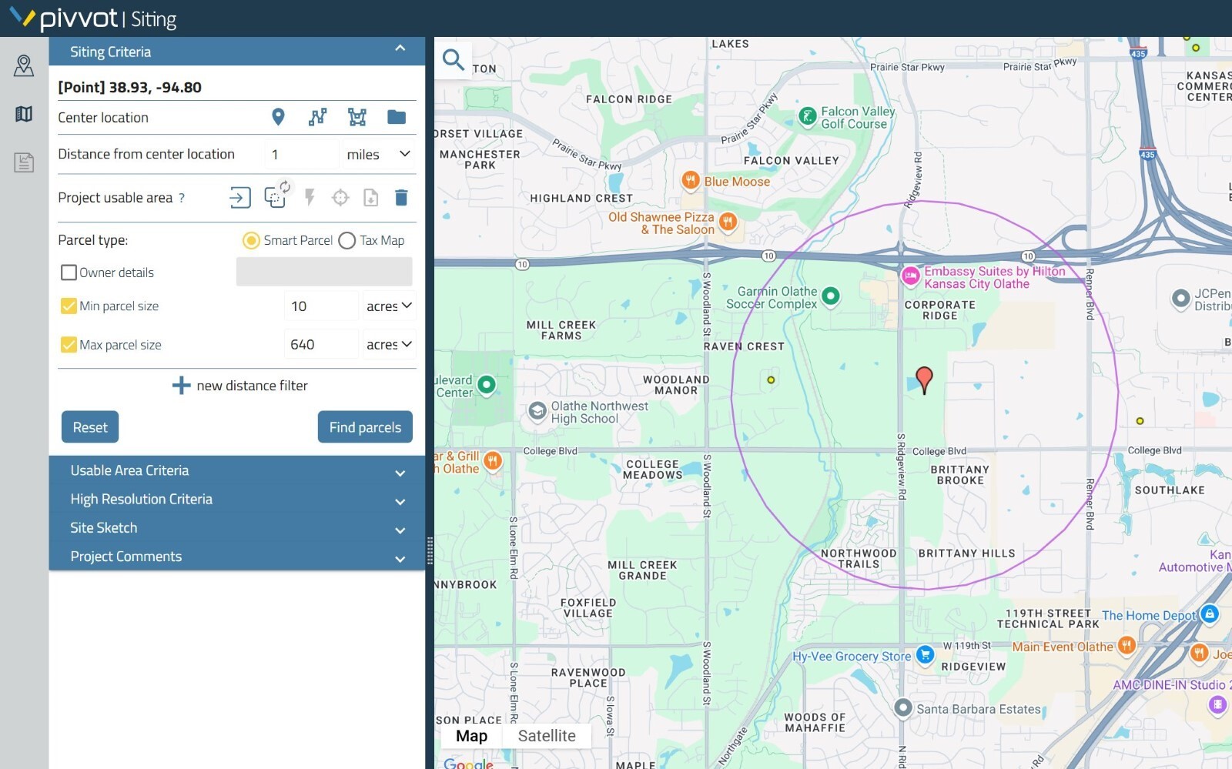Click Embassy Suites hotel map marker
This screenshot has width=1232, height=769.
coord(910,276)
